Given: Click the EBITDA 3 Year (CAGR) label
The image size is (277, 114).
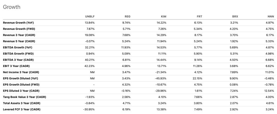Looking at the screenshot, I should point(18,60).
